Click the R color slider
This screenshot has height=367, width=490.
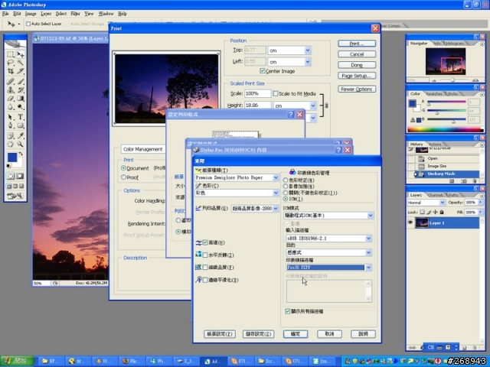point(446,102)
